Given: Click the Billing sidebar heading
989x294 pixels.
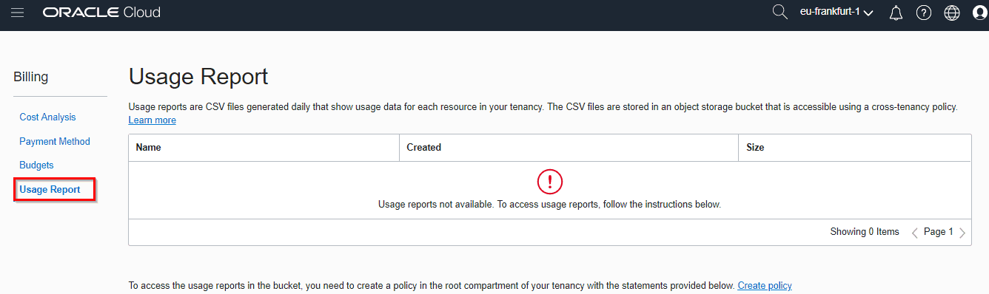Looking at the screenshot, I should tap(31, 77).
